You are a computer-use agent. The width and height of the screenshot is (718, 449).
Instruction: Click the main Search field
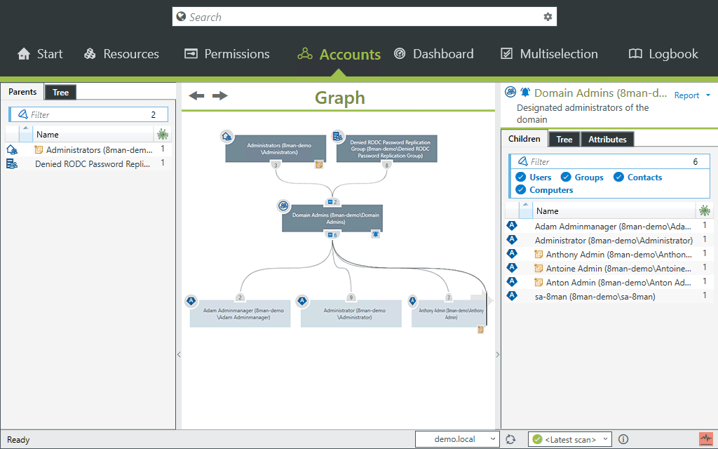(x=364, y=17)
